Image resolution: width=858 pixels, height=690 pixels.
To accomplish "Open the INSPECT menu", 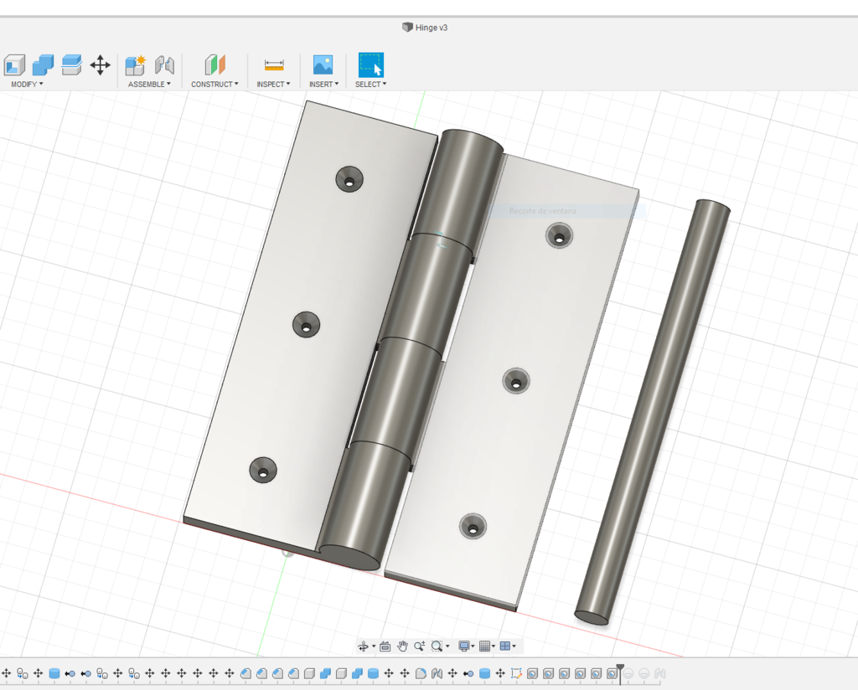I will pyautogui.click(x=271, y=84).
